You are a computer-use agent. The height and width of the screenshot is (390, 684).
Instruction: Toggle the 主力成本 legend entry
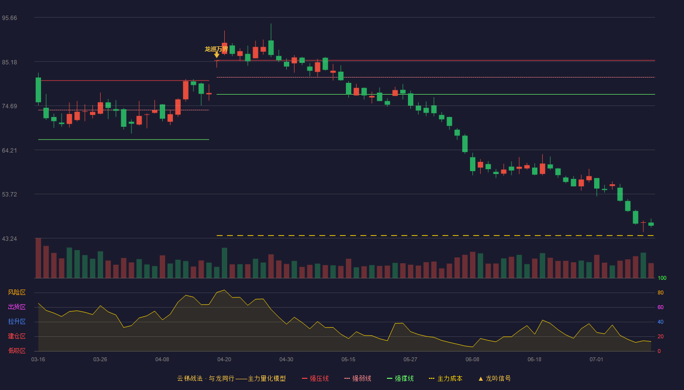[446, 378]
